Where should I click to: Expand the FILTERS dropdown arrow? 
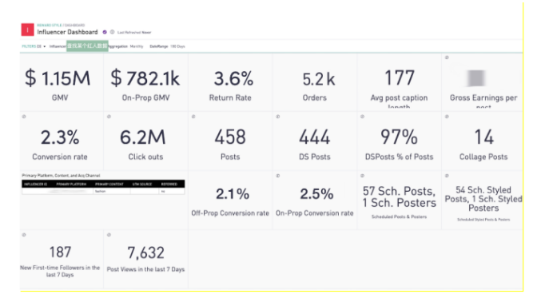45,46
